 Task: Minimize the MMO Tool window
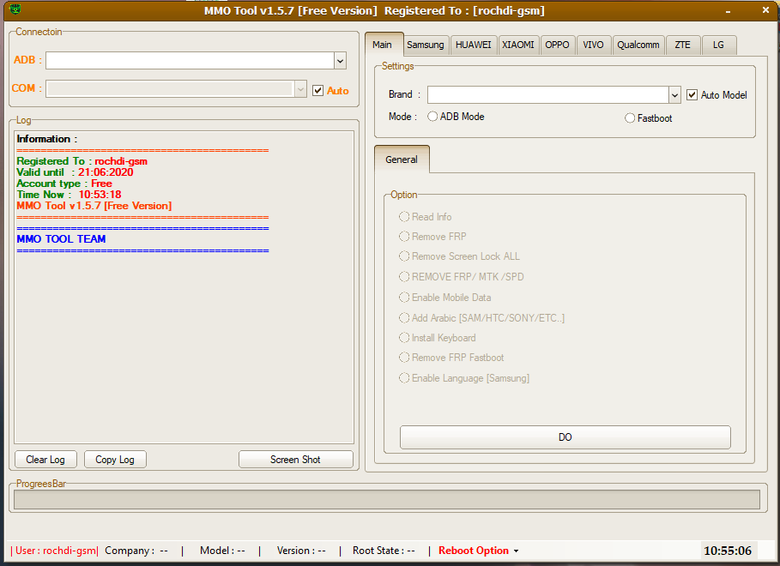(x=729, y=11)
